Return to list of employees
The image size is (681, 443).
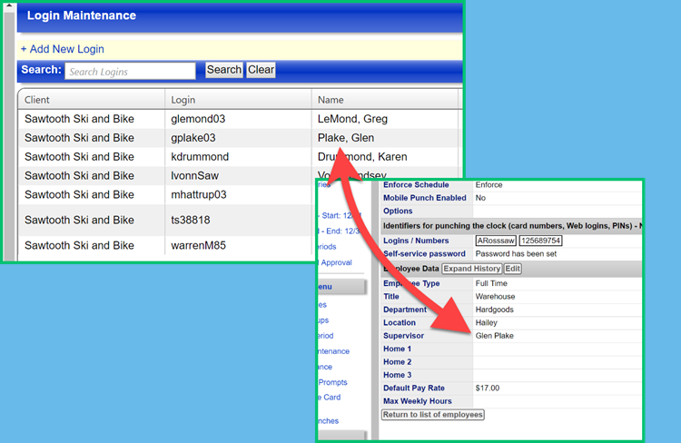(x=433, y=415)
